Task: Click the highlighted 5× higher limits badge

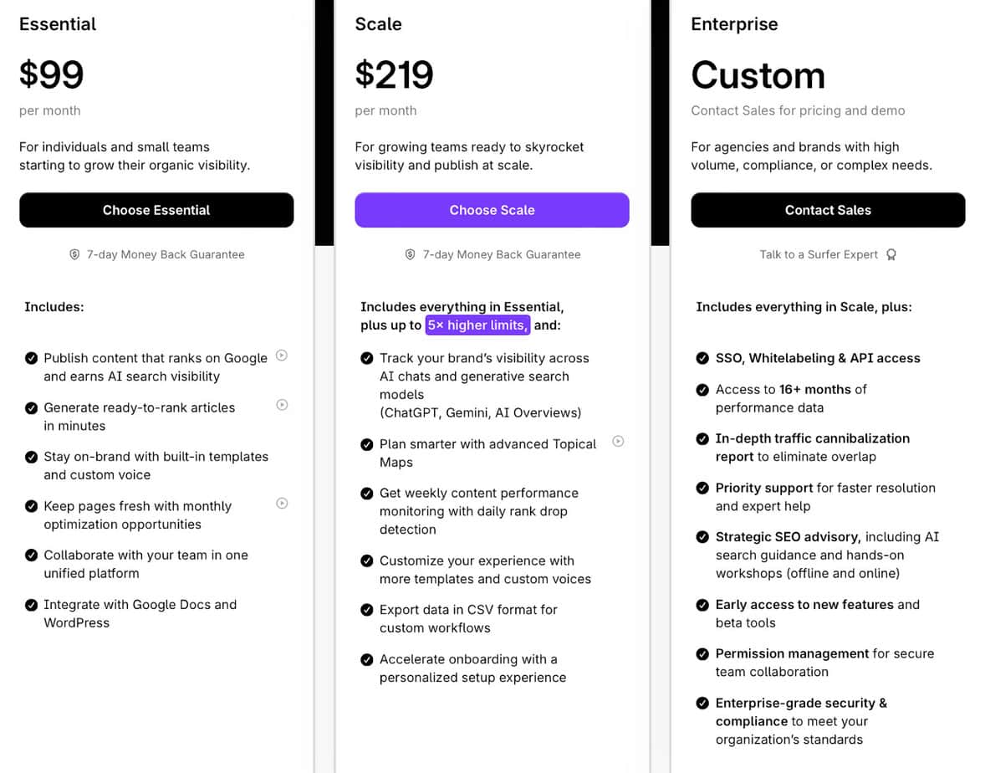Action: point(477,325)
